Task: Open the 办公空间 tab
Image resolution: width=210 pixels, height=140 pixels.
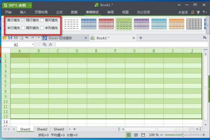Action: click(143, 12)
